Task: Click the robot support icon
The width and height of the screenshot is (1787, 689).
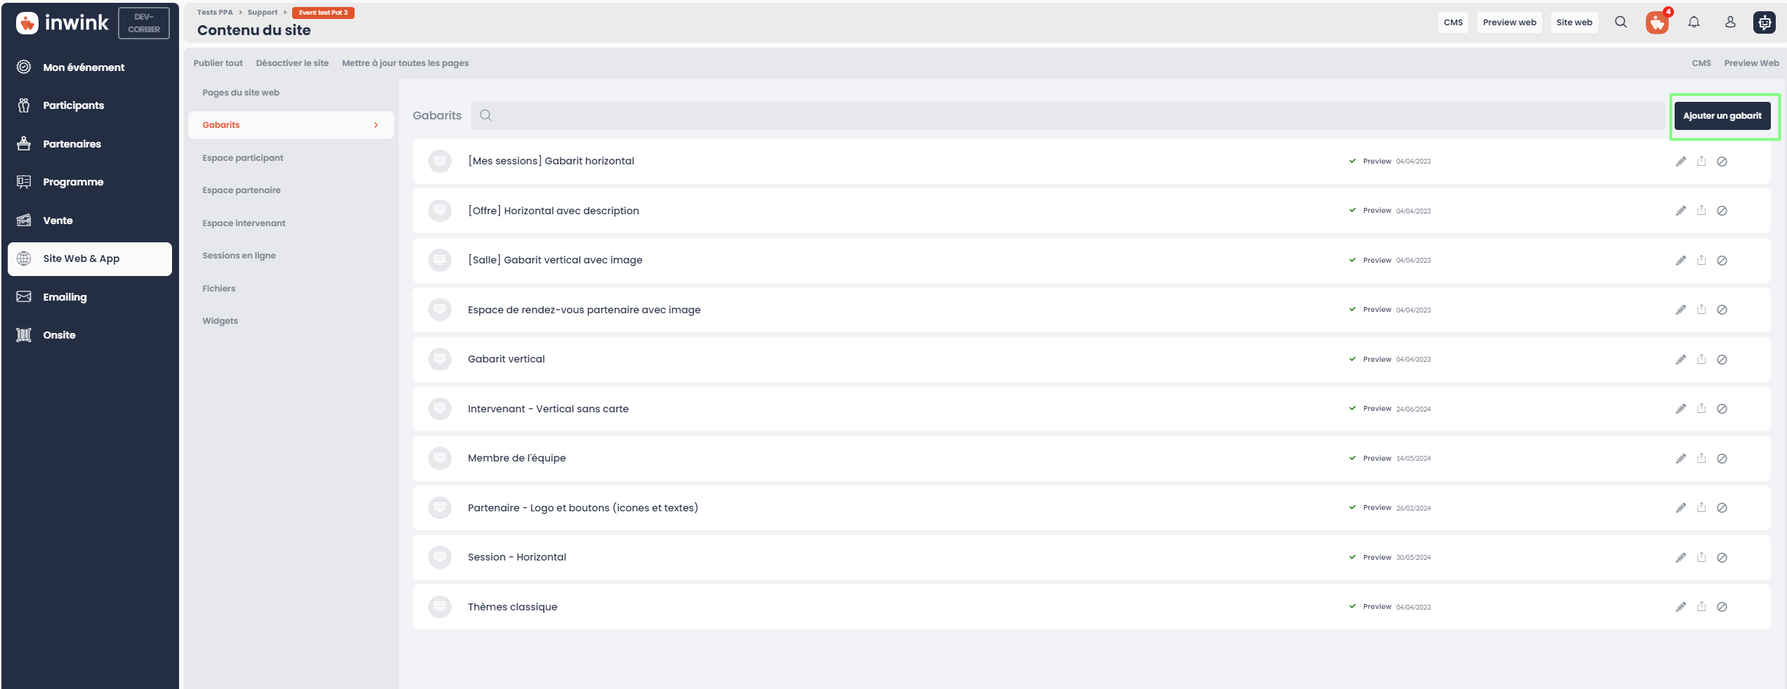Action: pos(1765,22)
